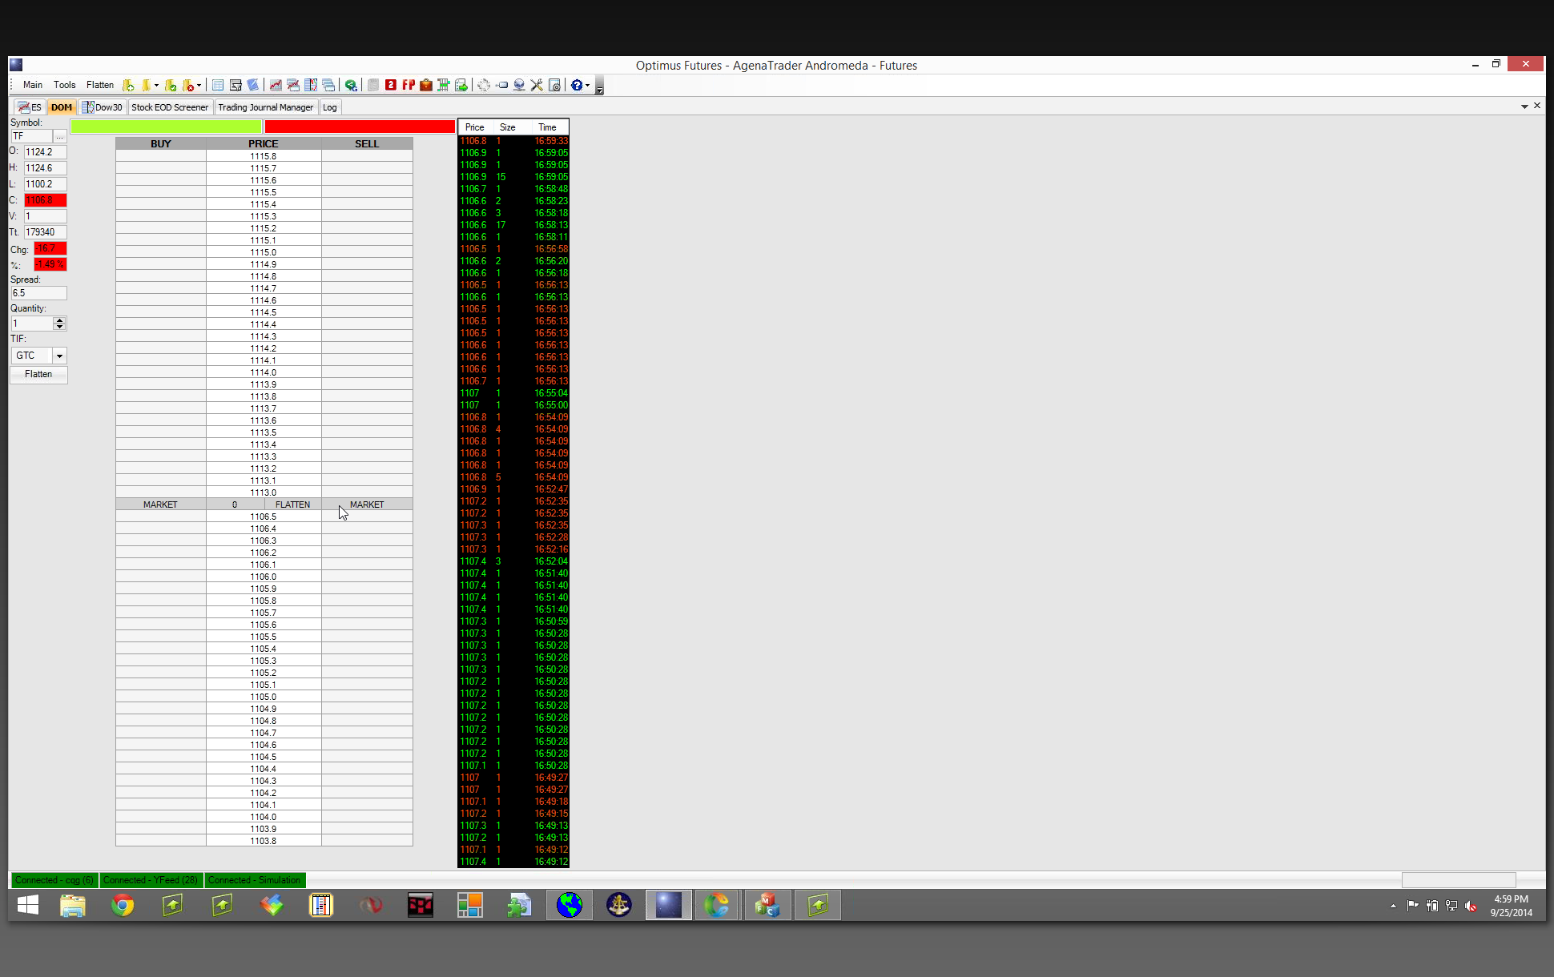
Task: Click the sell-side MARKET button
Action: pos(367,505)
